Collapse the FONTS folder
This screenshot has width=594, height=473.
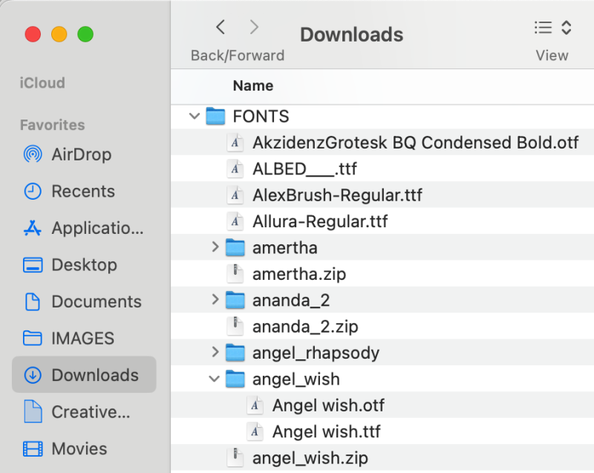195,116
